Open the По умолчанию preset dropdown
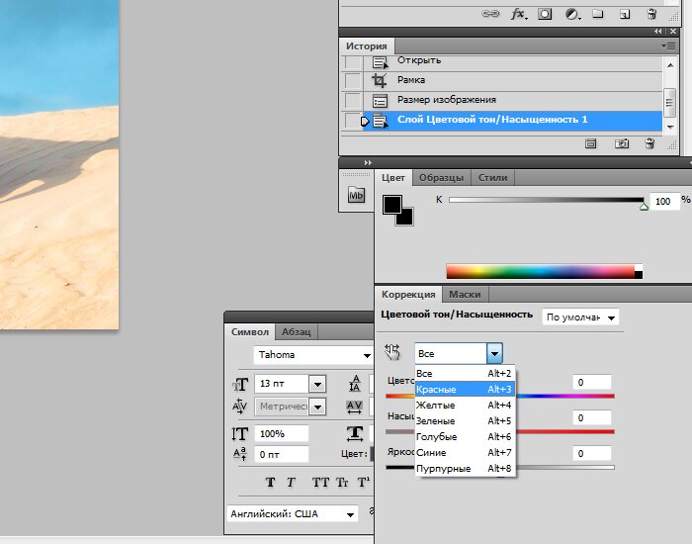The image size is (692, 544). click(x=580, y=317)
